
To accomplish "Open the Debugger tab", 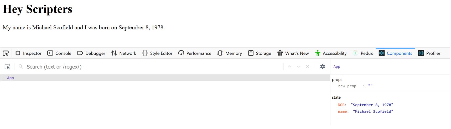I will (91, 53).
